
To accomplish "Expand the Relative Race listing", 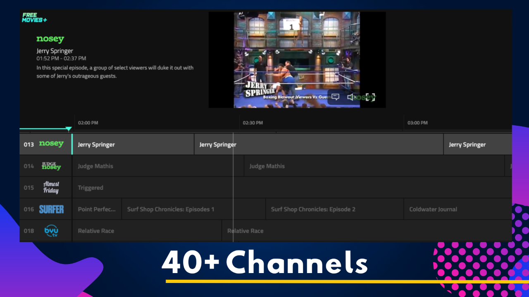I will point(96,231).
